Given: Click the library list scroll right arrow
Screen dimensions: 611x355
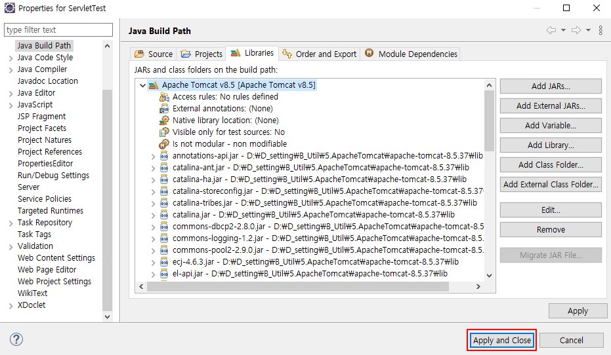Looking at the screenshot, I should point(478,287).
